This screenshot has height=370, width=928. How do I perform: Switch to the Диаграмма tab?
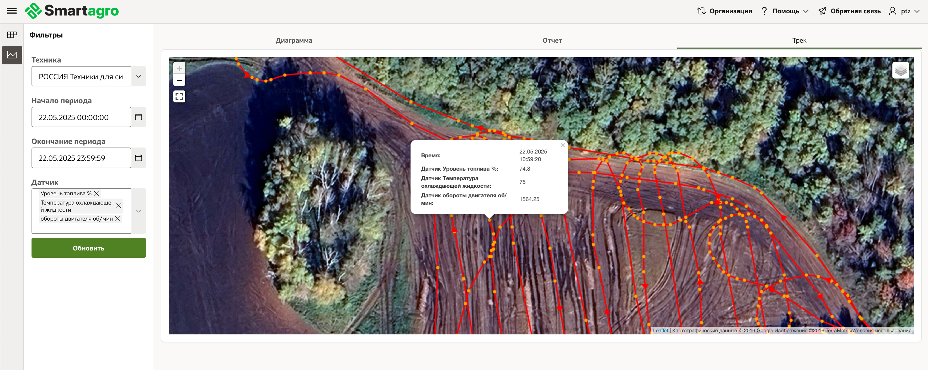coord(294,40)
